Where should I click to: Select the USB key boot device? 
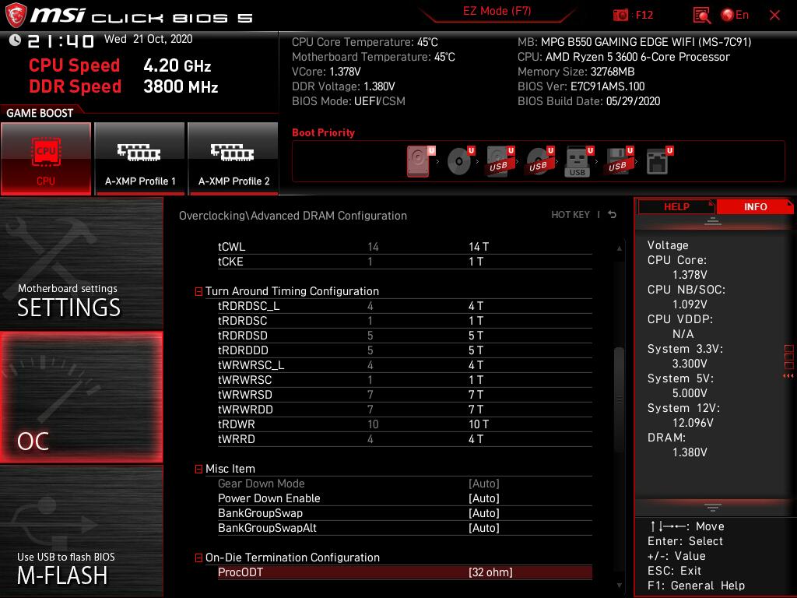(x=579, y=161)
